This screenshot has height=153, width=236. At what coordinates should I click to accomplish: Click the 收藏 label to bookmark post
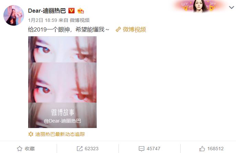[30, 149]
